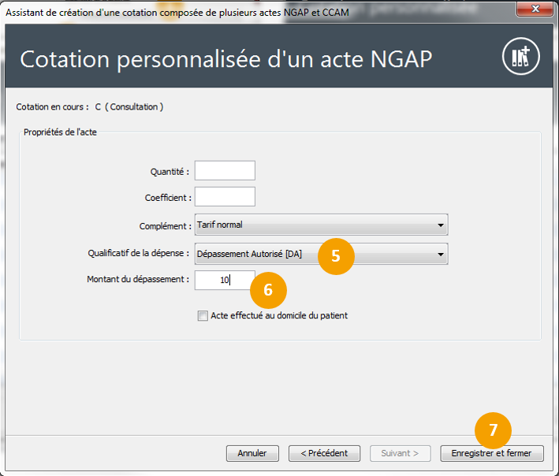Viewport: 559px width, 476px height.
Task: Click the 'Acte effectué au domicile du patient' label text
Action: [279, 316]
